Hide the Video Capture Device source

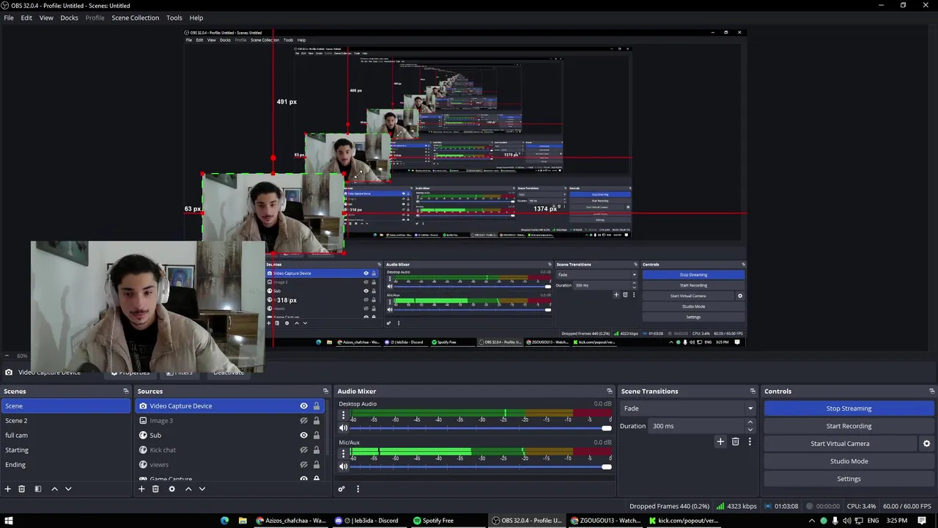[x=303, y=406]
